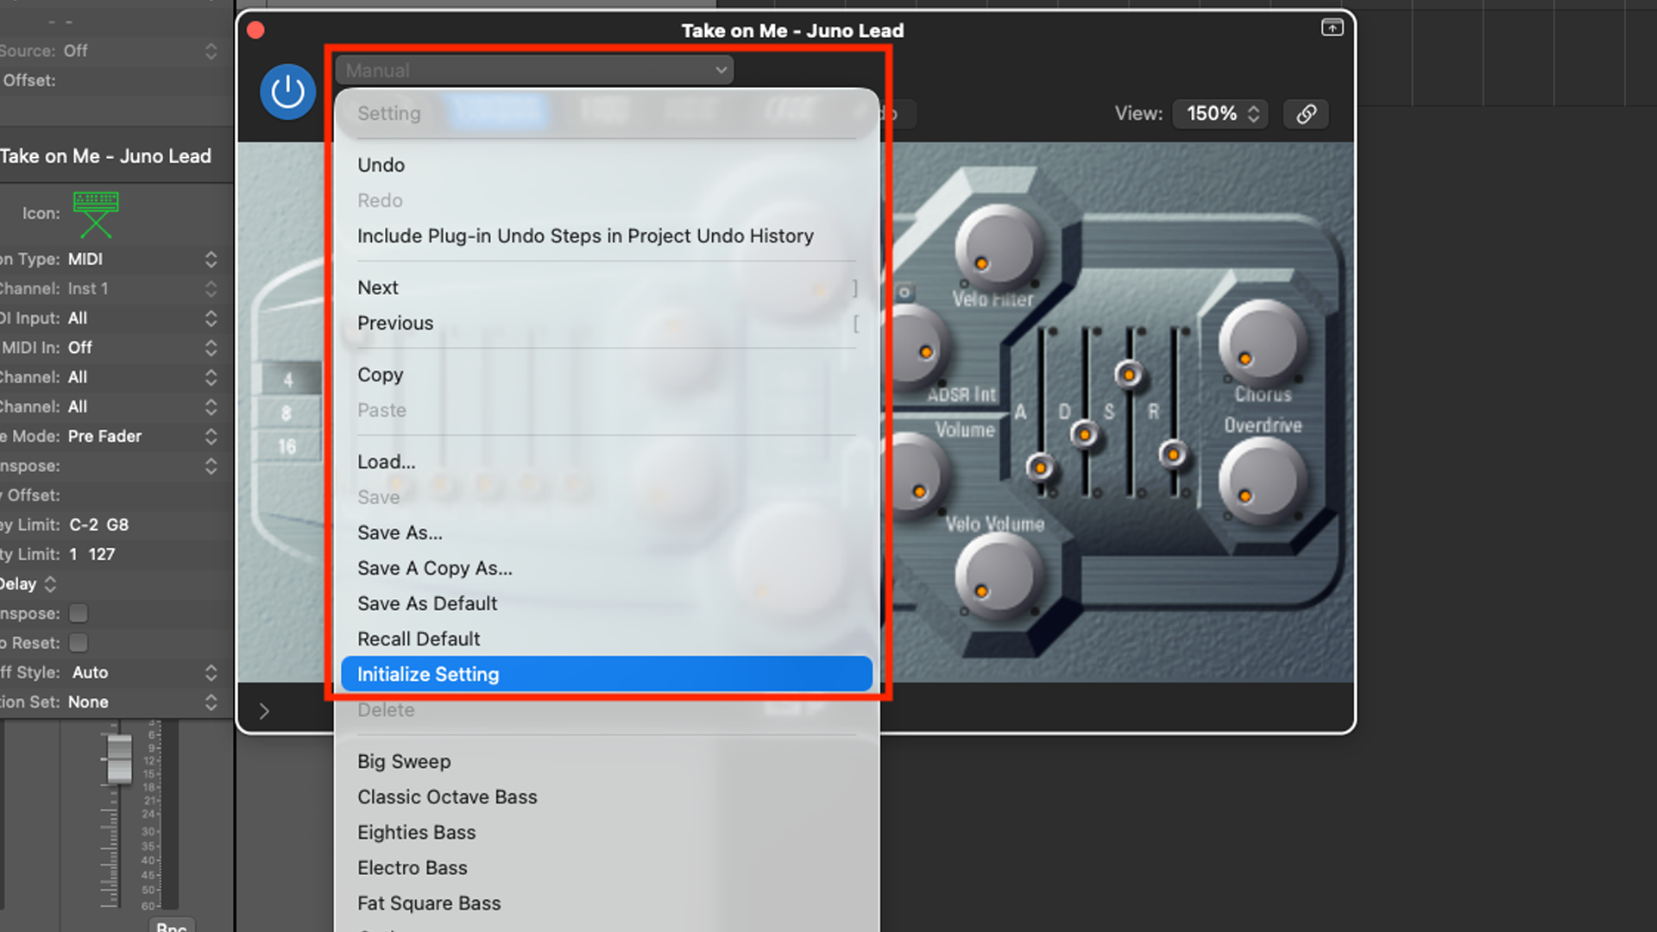The image size is (1657, 932).
Task: Click the Velo Filter knob
Action: 998,248
